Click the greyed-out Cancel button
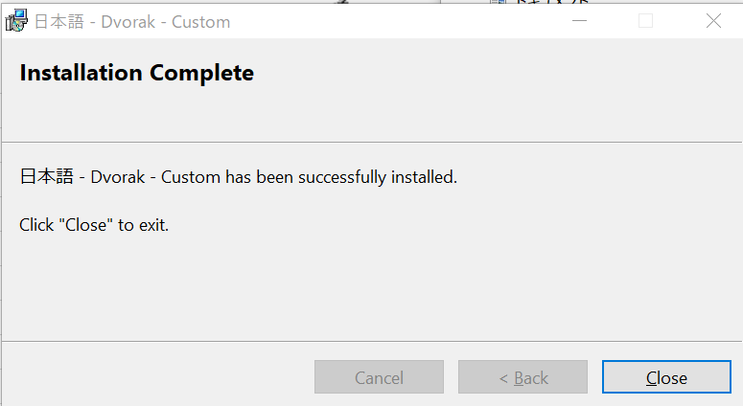Screen dimensions: 743x406 point(379,377)
